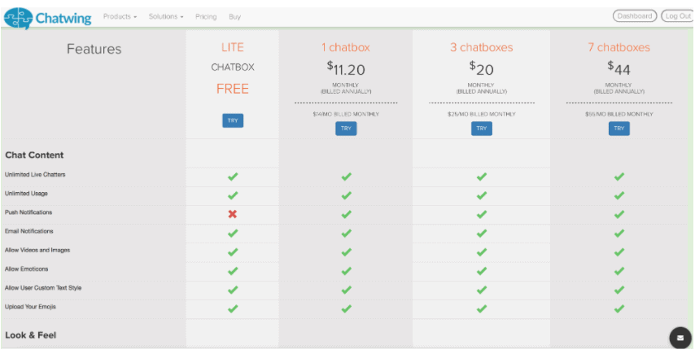695x354 pixels.
Task: Try the 3 chatboxes plan
Action: [481, 129]
